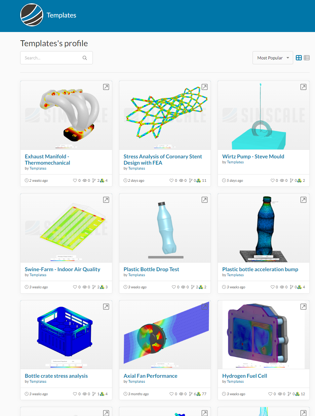The width and height of the screenshot is (315, 416).
Task: Click views eye icon on Swine-Farm card
Action: pos(85,287)
